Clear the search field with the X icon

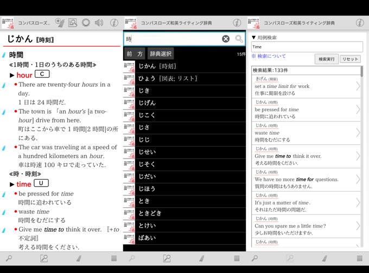[x=226, y=39]
